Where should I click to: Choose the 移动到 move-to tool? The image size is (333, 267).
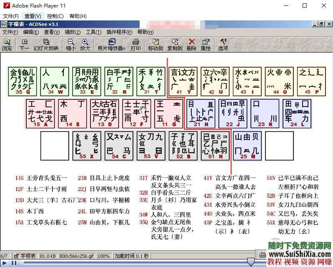click(155, 44)
